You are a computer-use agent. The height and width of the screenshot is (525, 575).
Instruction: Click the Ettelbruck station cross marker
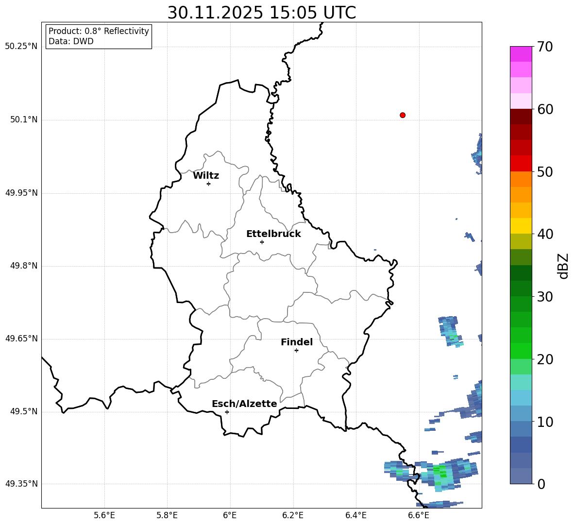point(262,242)
